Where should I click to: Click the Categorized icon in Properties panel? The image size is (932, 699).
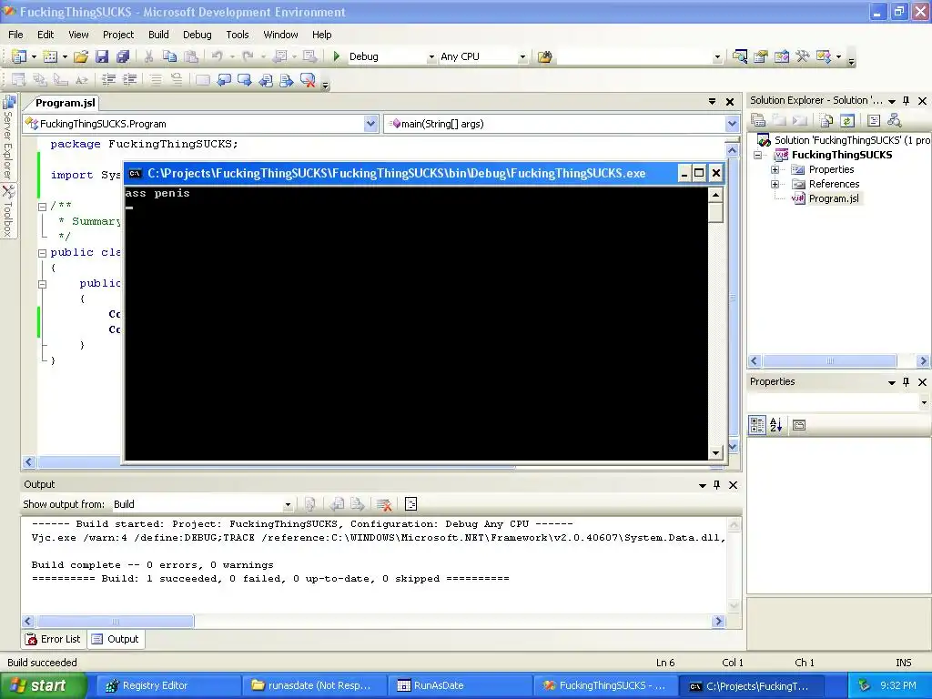point(757,425)
